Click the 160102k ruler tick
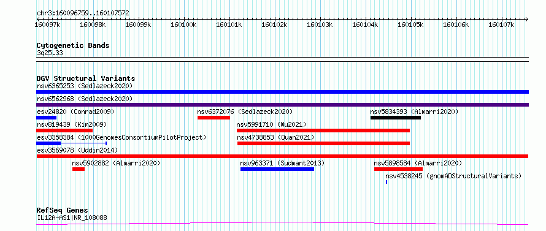 pyautogui.click(x=274, y=25)
